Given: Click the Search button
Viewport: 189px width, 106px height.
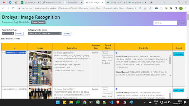Looking at the screenshot, I should tap(182, 23).
